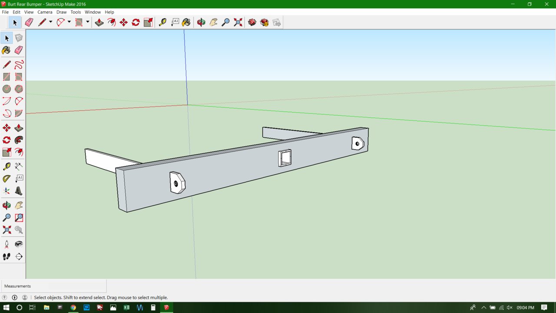556x313 pixels.
Task: Click the geo-location status bar icon
Action: (5, 297)
